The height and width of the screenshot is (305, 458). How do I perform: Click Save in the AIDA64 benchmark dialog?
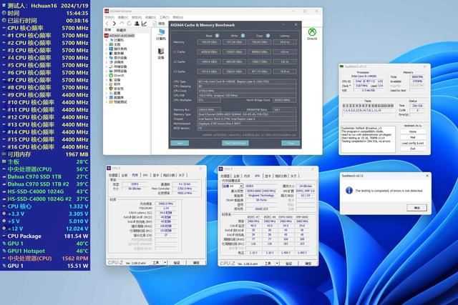tap(180, 143)
